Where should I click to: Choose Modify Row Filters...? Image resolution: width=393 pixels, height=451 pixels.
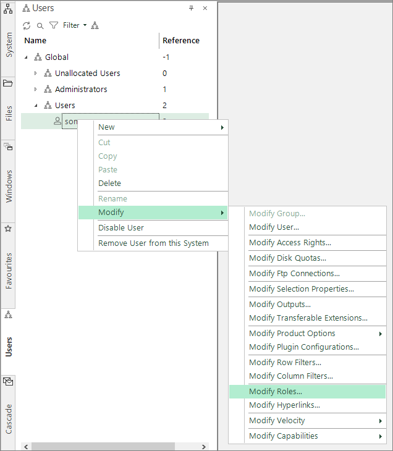pos(307,363)
